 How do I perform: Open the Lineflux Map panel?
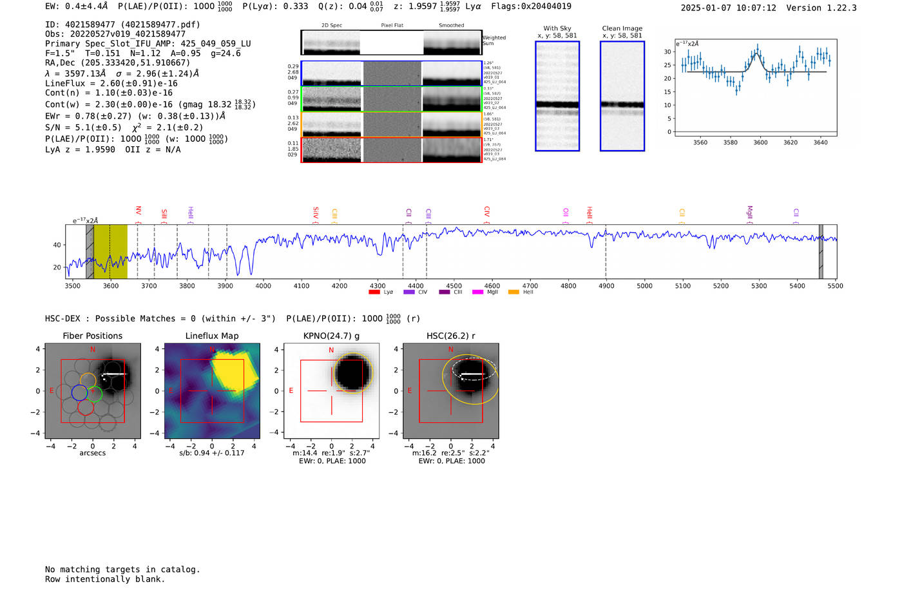212,391
